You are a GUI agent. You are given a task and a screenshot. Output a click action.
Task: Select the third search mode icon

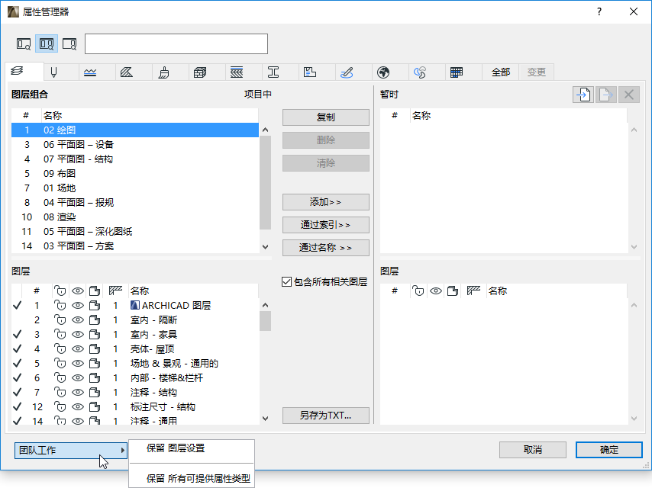pos(69,43)
